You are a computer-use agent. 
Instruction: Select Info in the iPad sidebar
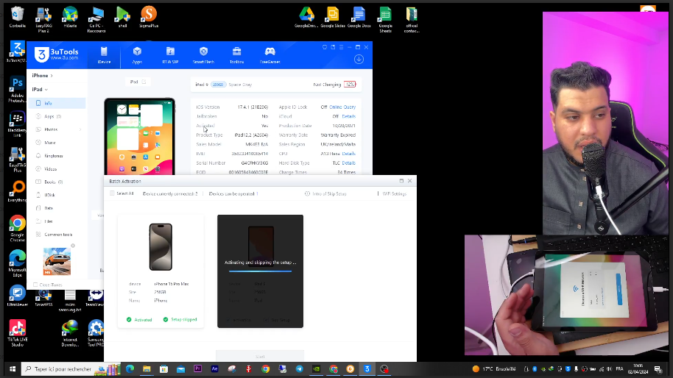(x=57, y=103)
